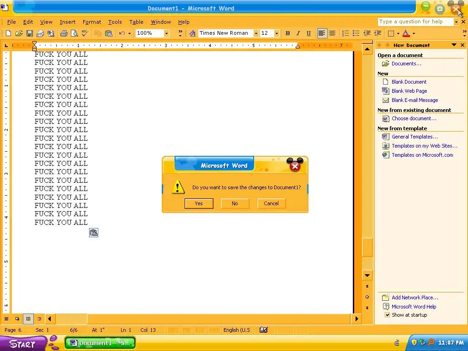The height and width of the screenshot is (351, 468).
Task: Click the Blank E-mail Message link
Action: pyautogui.click(x=415, y=100)
